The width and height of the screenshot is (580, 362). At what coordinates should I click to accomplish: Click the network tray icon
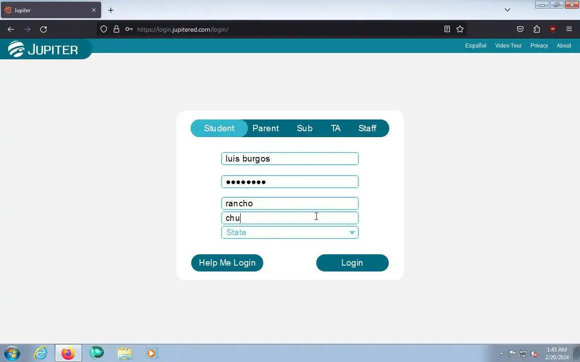[523, 354]
